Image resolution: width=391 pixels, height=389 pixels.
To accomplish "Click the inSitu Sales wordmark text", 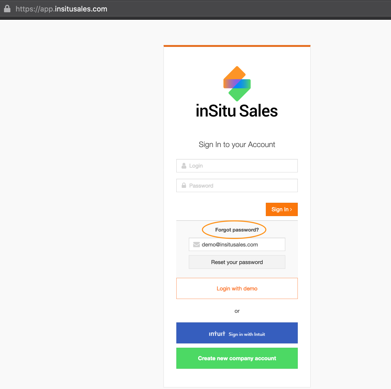I will point(237,111).
